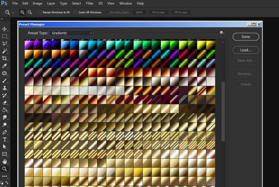Click the Photoshop Ps logo
The height and width of the screenshot is (187, 279).
(4, 3)
